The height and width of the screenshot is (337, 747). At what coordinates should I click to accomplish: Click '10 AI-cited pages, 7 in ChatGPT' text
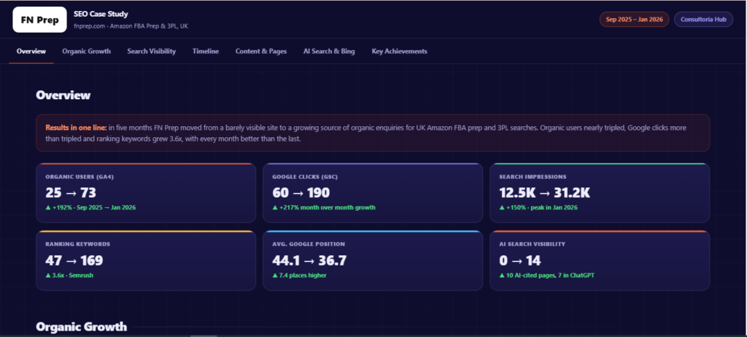tap(547, 276)
